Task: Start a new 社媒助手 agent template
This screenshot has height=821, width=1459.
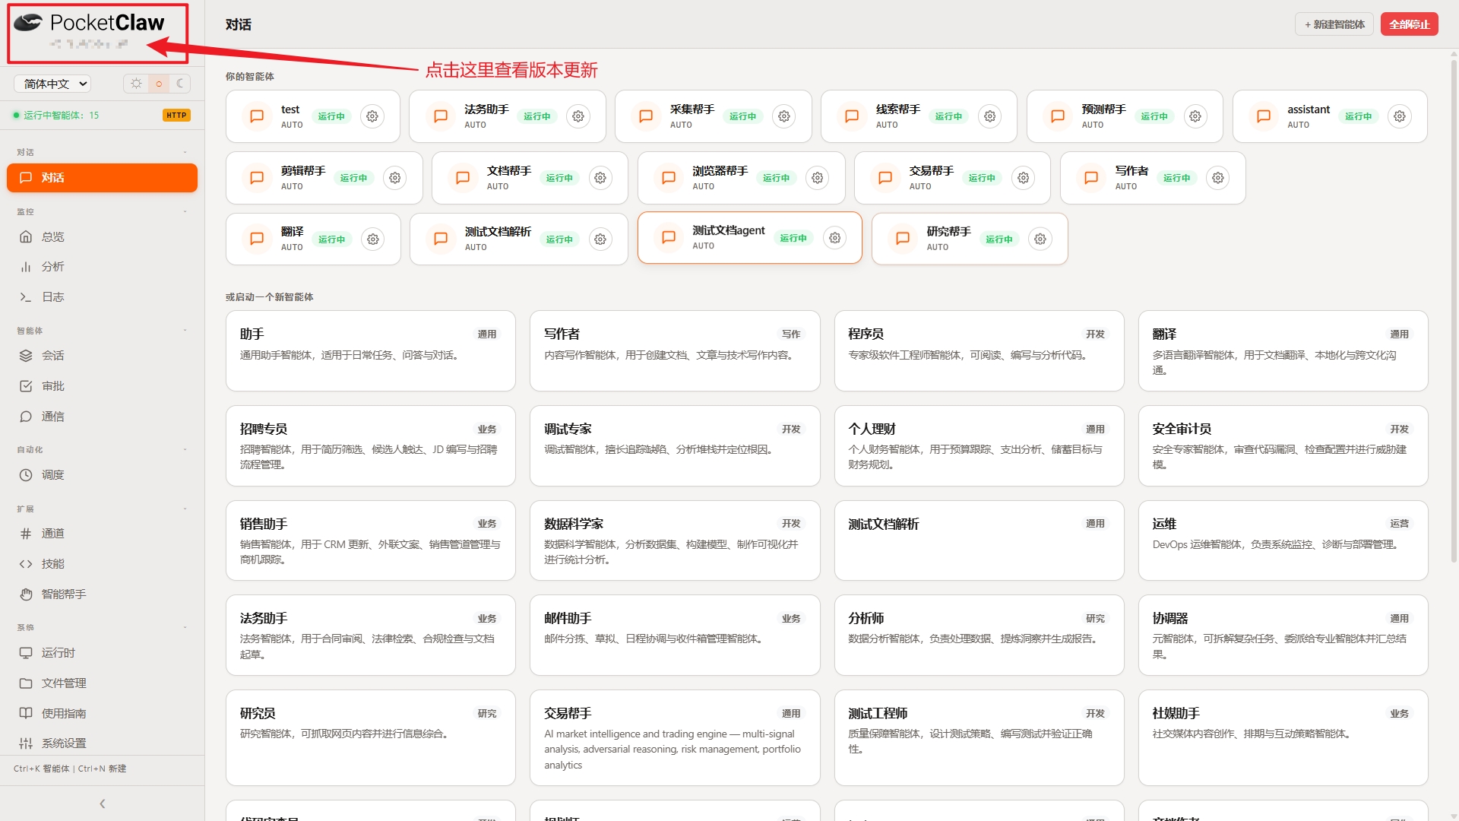Action: pos(1283,737)
